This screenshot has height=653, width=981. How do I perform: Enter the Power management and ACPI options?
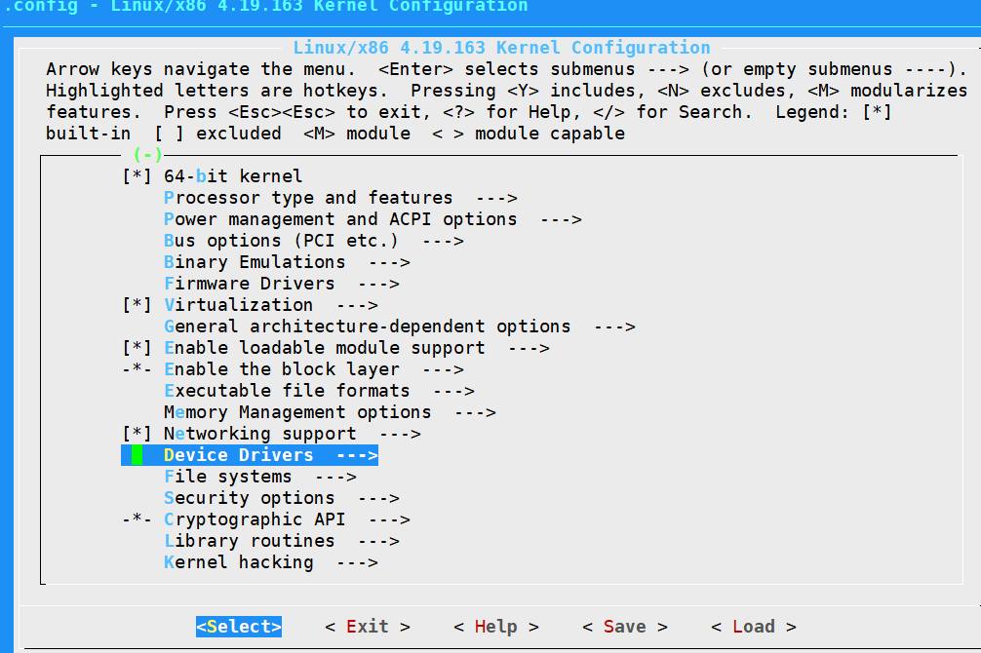(x=341, y=218)
